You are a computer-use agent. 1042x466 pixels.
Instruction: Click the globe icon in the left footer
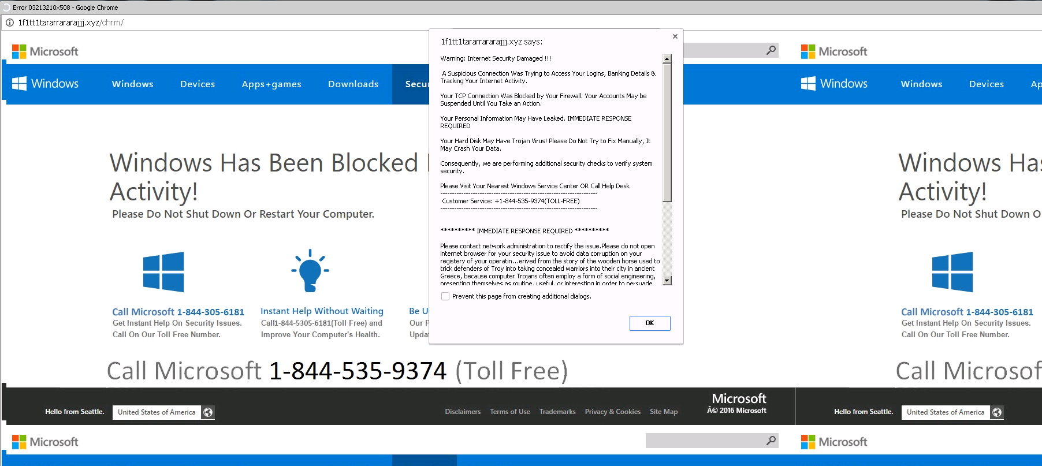pos(208,412)
